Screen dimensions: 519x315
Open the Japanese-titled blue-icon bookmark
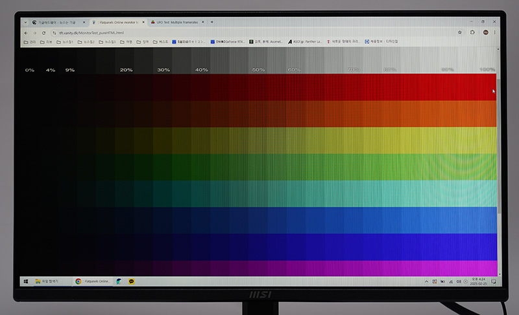click(189, 41)
